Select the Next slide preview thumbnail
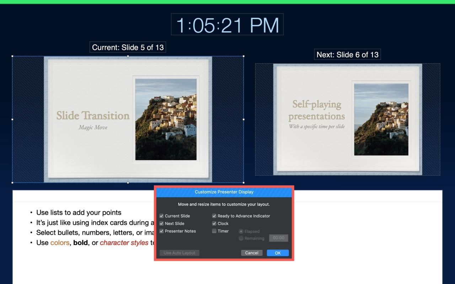This screenshot has height=284, width=455. 347,119
